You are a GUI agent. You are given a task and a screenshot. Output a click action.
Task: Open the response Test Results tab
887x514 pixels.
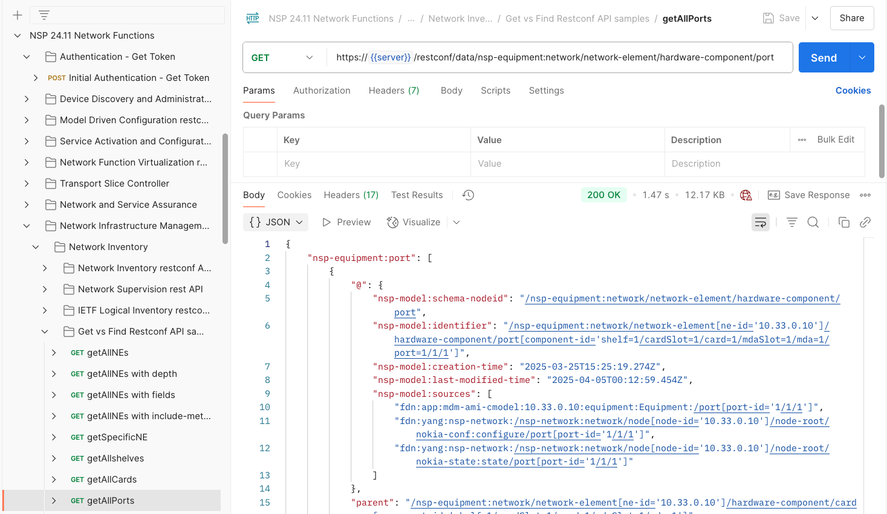click(x=417, y=195)
